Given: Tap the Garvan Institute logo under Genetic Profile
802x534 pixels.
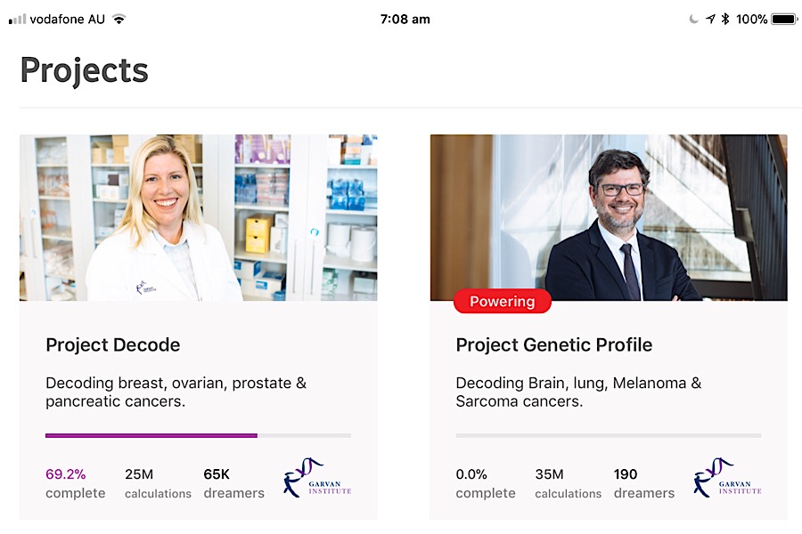Looking at the screenshot, I should (x=727, y=478).
